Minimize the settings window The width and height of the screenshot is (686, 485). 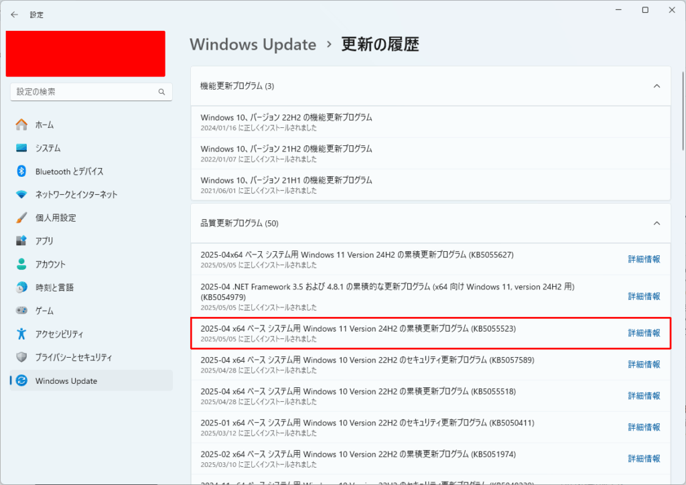(618, 10)
